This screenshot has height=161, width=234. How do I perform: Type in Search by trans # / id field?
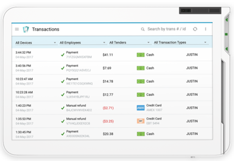pos(166,29)
